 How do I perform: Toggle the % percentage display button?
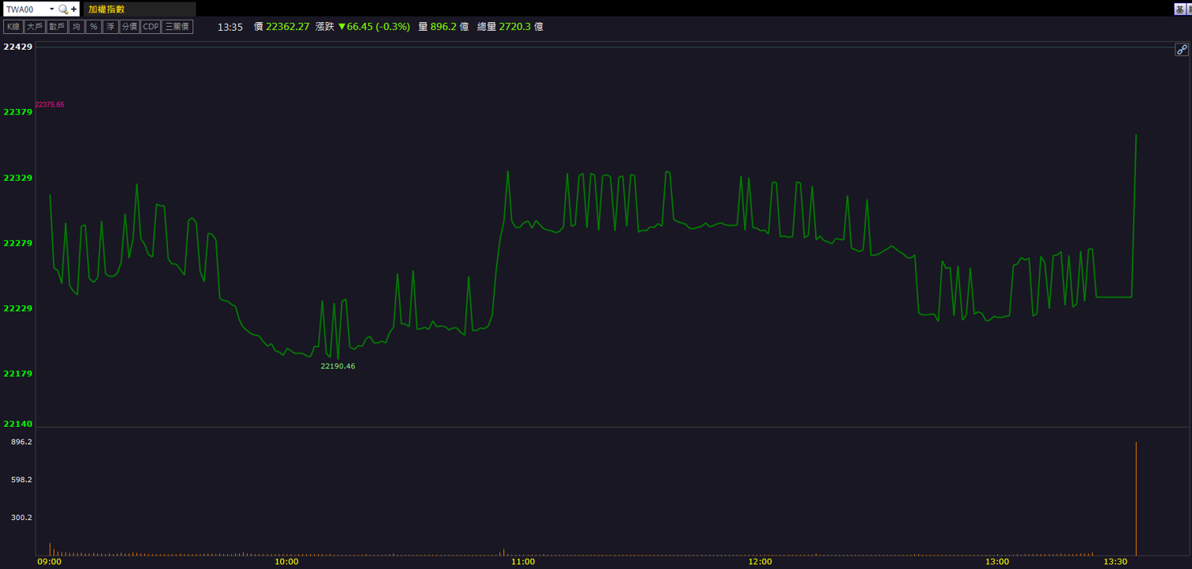(93, 27)
